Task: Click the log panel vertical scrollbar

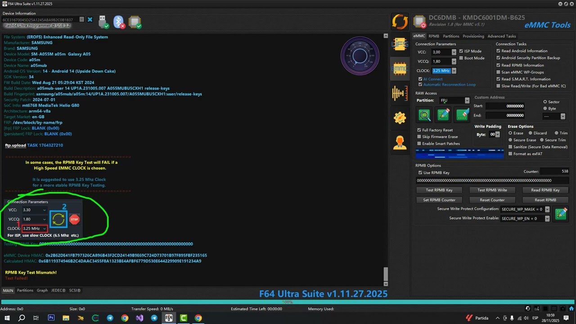Action: point(385,160)
